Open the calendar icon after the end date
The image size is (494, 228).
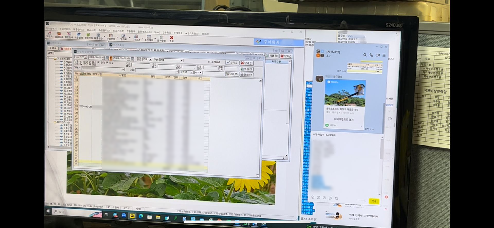(132, 59)
